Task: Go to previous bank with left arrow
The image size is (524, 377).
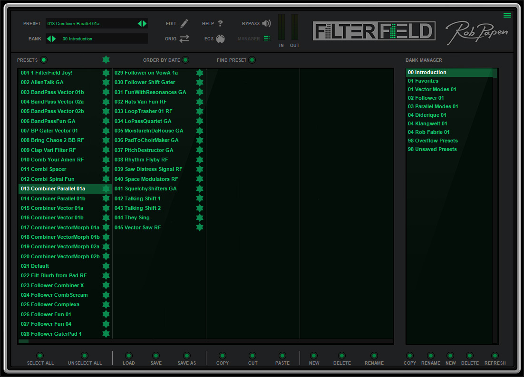Action: point(49,39)
